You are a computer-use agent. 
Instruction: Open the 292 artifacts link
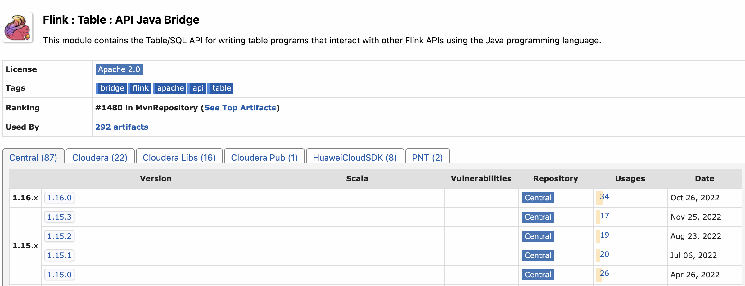coord(122,127)
